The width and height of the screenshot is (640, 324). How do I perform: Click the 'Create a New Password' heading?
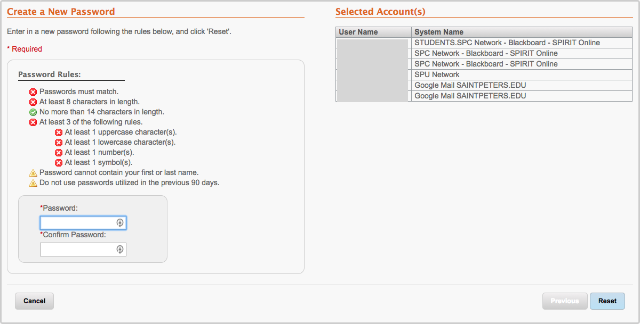point(61,11)
